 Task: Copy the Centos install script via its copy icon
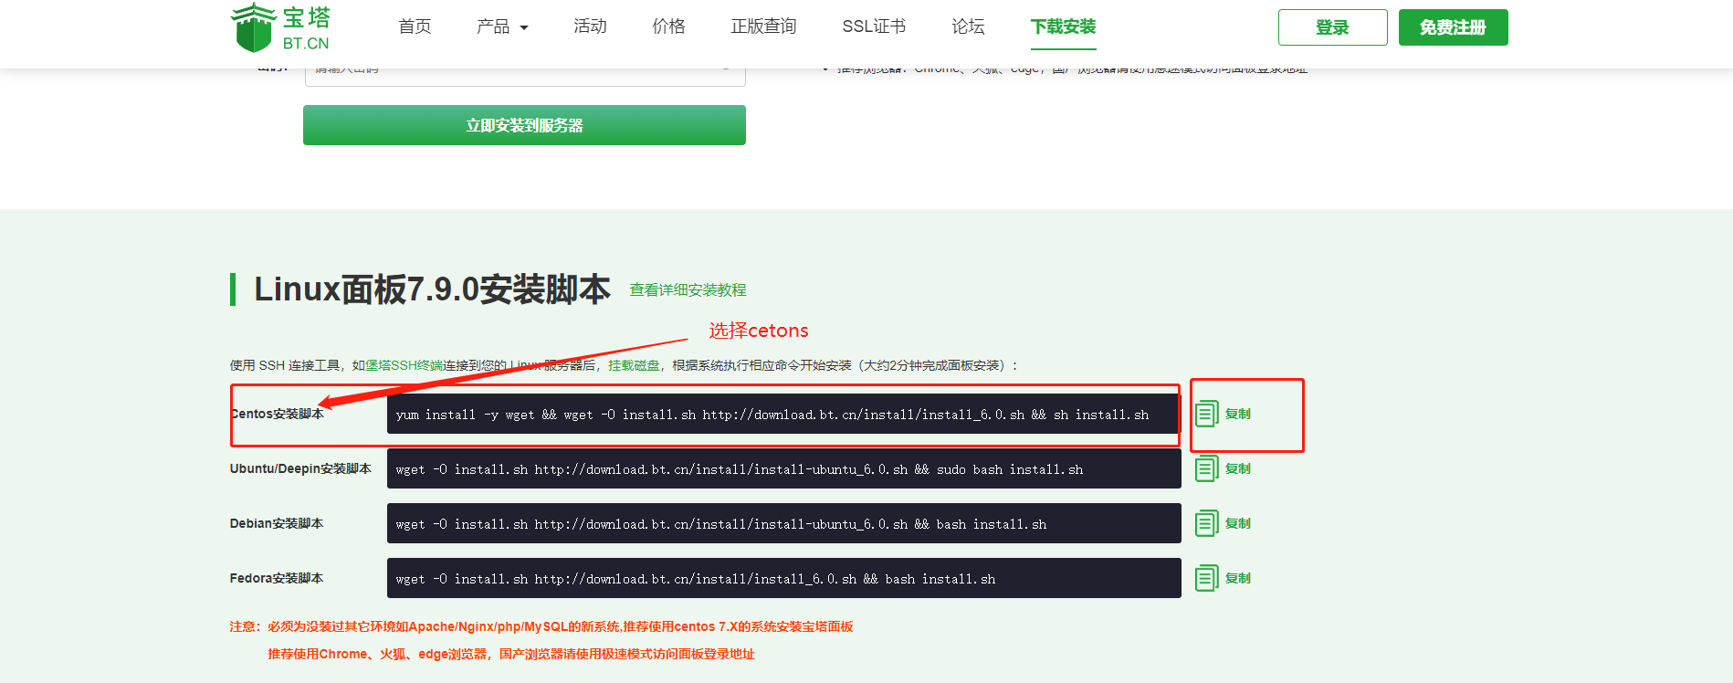click(1207, 414)
